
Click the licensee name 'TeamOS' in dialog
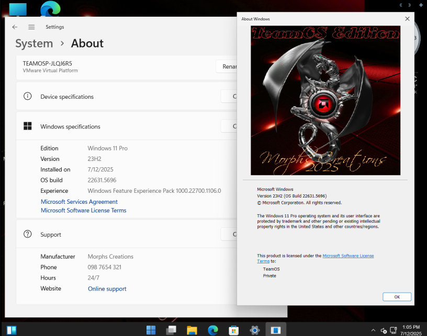(x=271, y=269)
